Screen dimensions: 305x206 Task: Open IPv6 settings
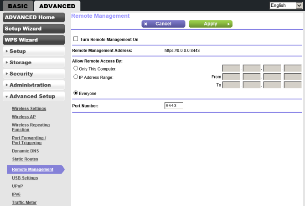(16, 194)
